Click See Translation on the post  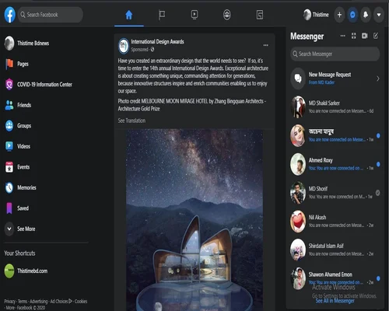[x=131, y=121]
